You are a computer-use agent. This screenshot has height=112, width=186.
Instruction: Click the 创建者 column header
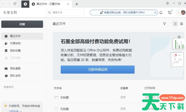(124, 88)
